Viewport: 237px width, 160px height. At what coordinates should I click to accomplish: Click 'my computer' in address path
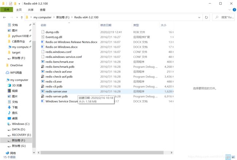(42, 17)
